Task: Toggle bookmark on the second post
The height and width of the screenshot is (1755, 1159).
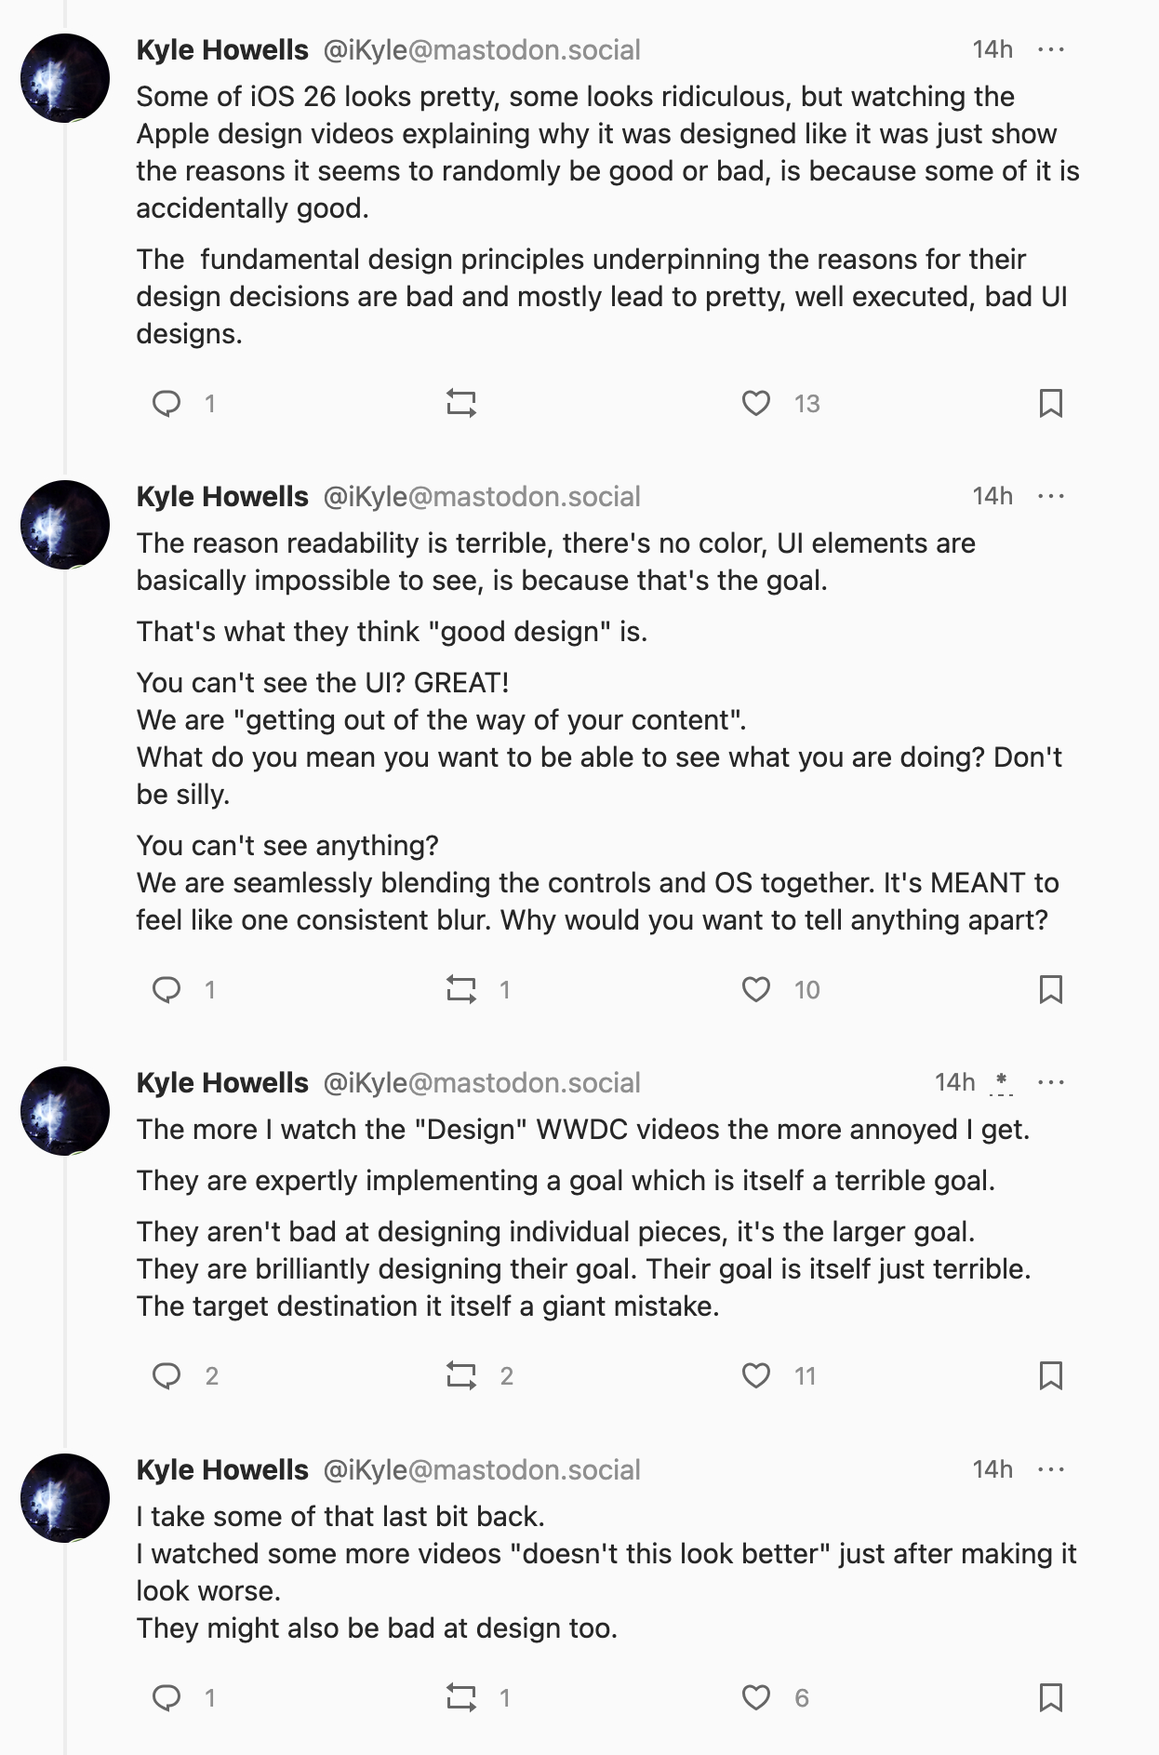Action: [1051, 989]
